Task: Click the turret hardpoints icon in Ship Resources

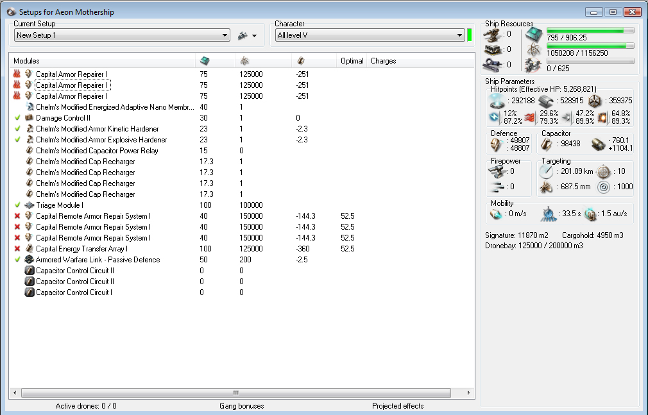Action: pos(493,34)
